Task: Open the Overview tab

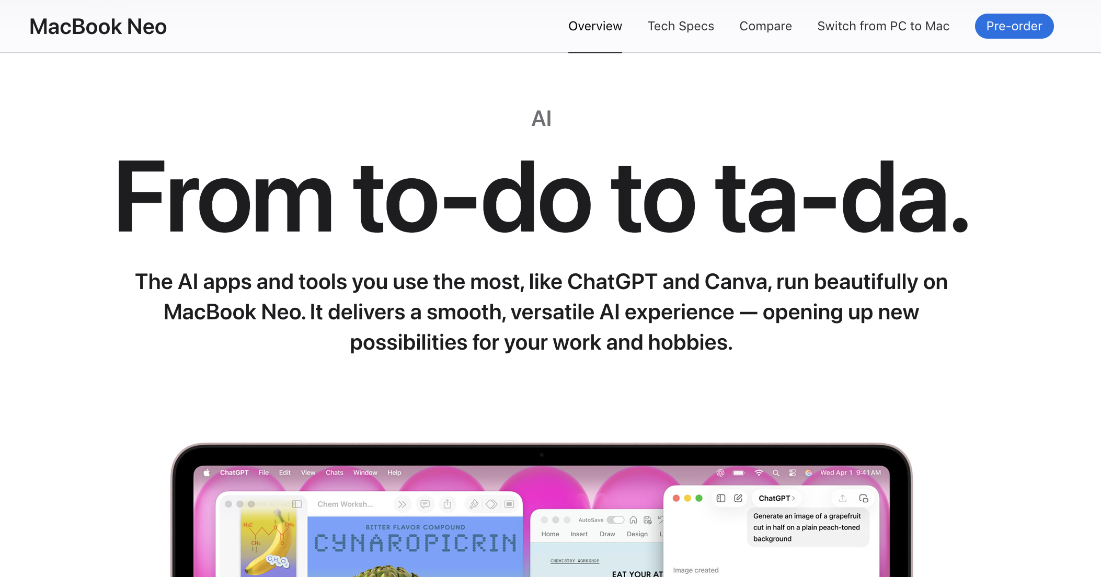Action: click(595, 26)
